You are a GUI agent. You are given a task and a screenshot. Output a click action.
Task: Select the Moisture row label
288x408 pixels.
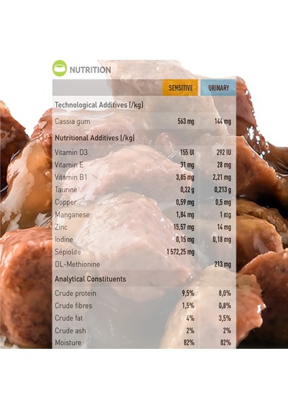[68, 343]
